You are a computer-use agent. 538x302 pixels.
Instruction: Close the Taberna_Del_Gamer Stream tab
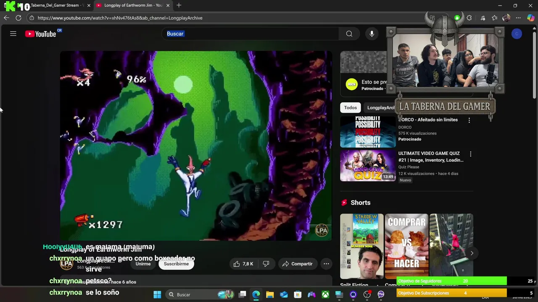coord(89,5)
